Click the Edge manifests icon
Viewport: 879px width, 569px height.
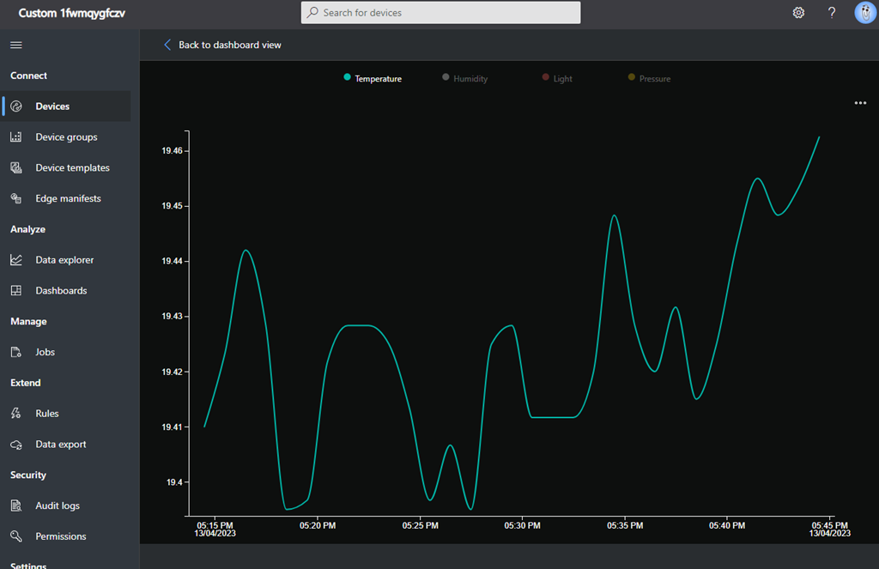[x=16, y=198]
